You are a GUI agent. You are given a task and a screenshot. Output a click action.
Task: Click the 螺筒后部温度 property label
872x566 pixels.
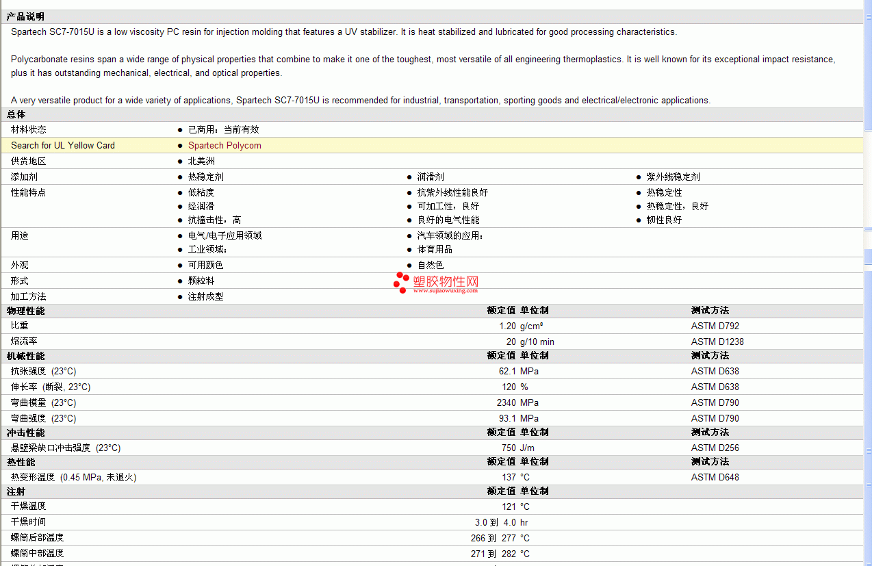[x=38, y=537]
